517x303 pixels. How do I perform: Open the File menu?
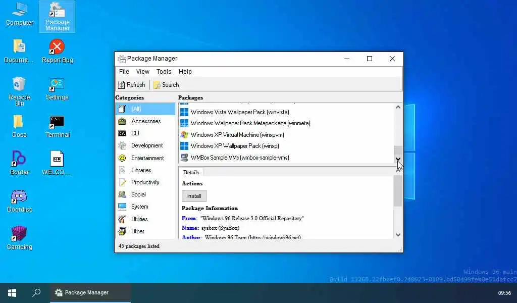pos(124,72)
